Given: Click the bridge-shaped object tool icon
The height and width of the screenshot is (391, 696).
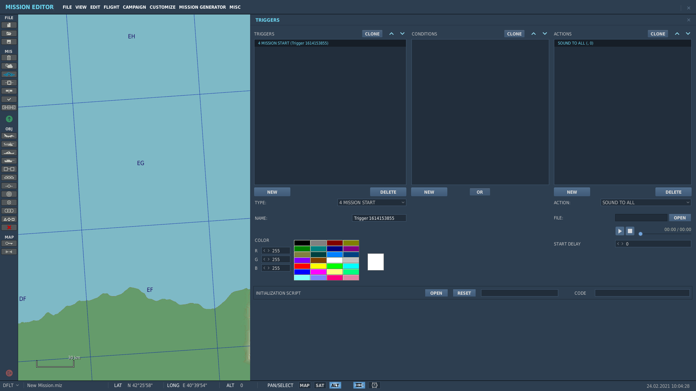Looking at the screenshot, I should click(x=9, y=177).
